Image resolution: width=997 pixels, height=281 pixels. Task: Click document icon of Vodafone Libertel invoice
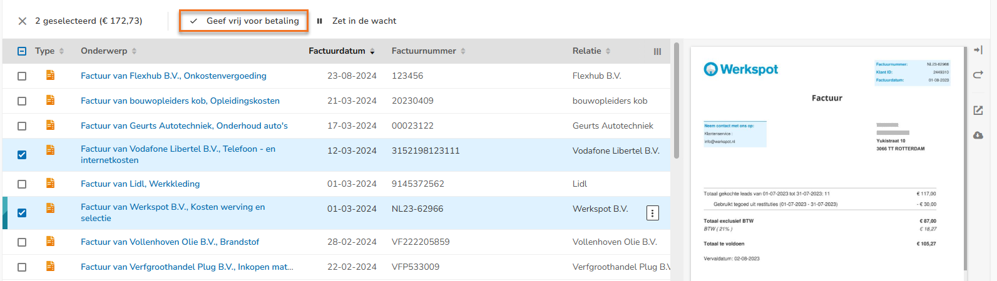click(50, 150)
